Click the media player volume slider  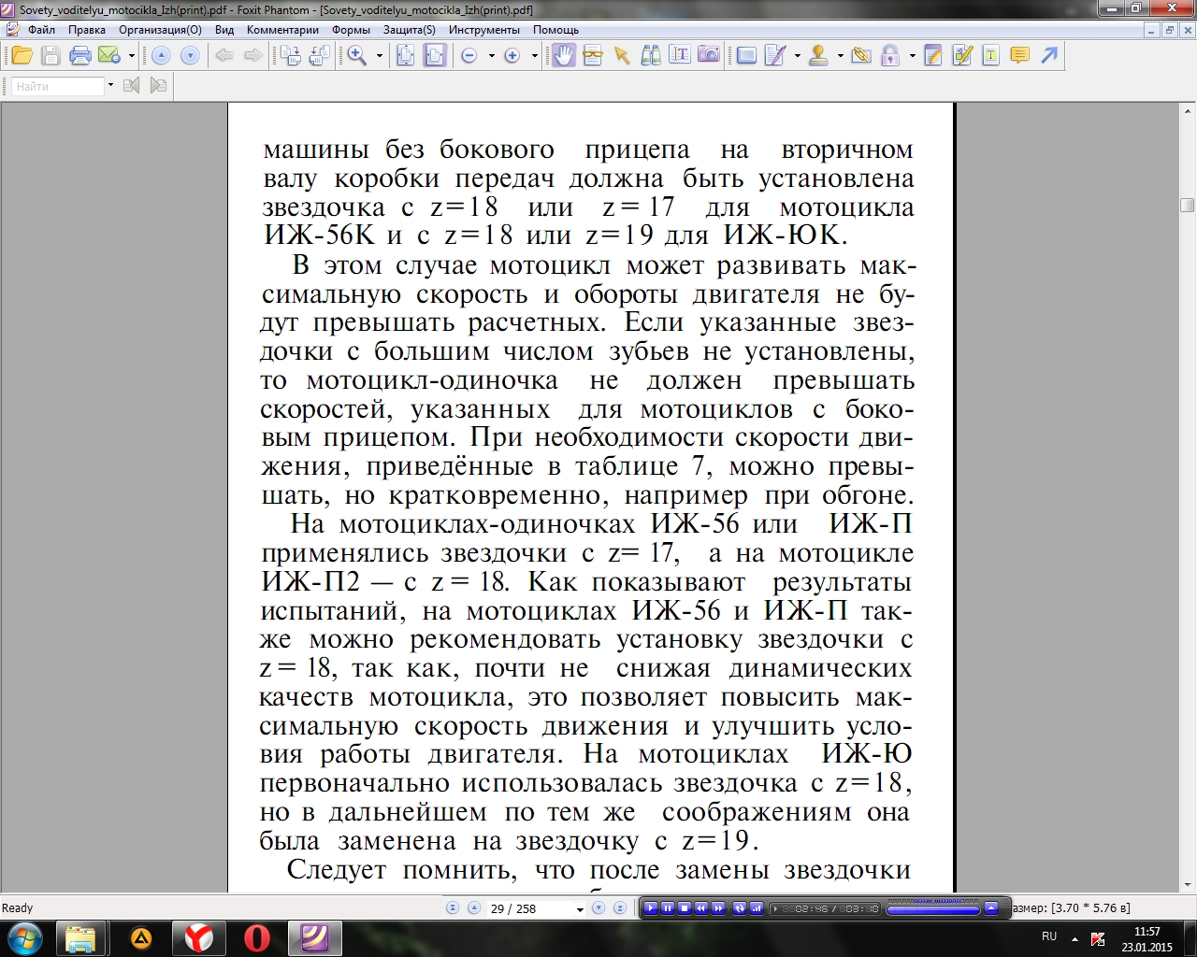pos(932,909)
